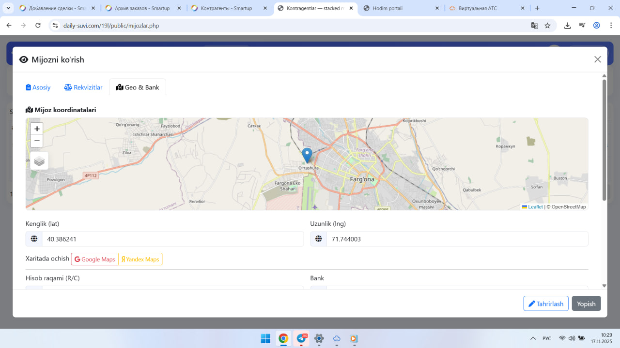
Task: Bookmark this page with star icon
Action: (547, 26)
